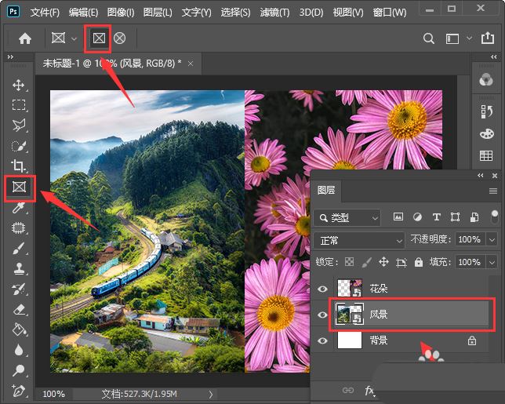Choose rectangular frame option in options bar
The height and width of the screenshot is (404, 505).
coord(99,38)
